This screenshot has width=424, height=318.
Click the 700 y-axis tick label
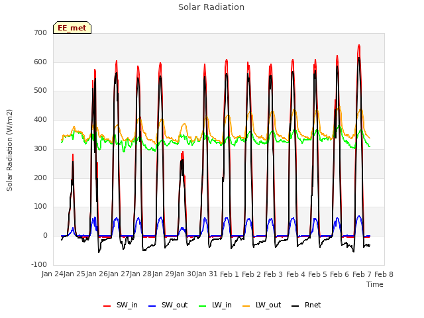[x=40, y=32]
